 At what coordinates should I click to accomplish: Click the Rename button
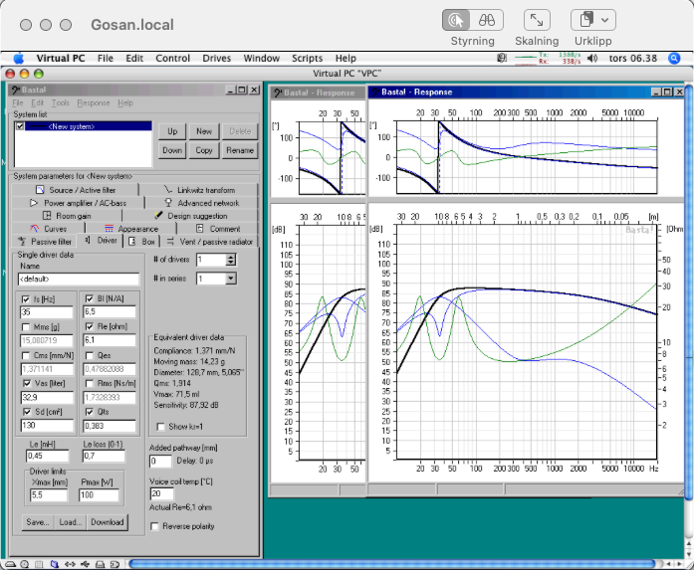pos(240,150)
